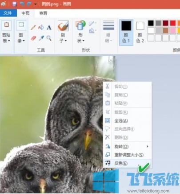Select the Text tool

tap(49, 28)
